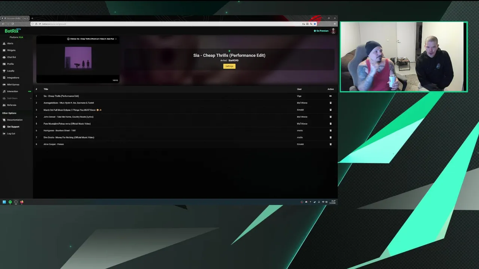The height and width of the screenshot is (269, 479).
Task: Click the Title column header
Action: point(46,89)
